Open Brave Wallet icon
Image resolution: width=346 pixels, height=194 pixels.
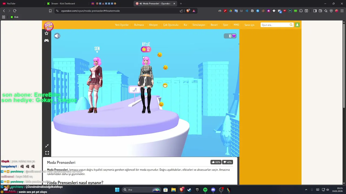point(320,11)
